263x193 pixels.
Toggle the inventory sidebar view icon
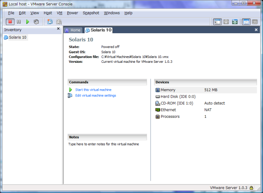[217, 21]
